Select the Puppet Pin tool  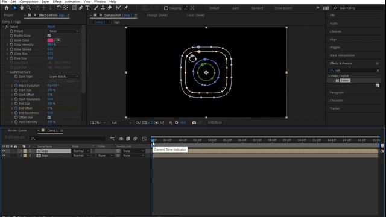pyautogui.click(x=126, y=8)
